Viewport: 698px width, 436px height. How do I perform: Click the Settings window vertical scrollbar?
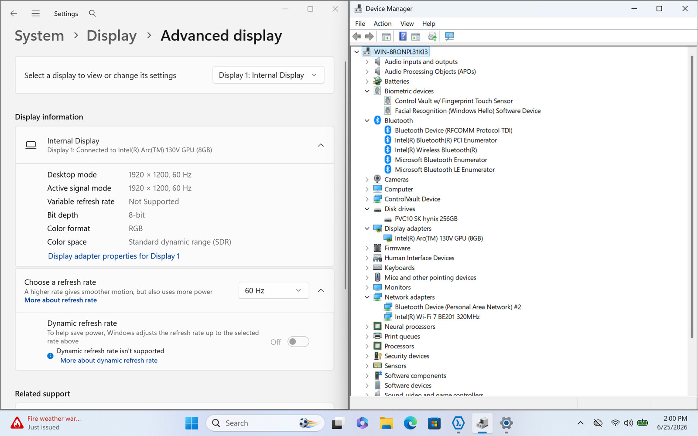(x=345, y=174)
